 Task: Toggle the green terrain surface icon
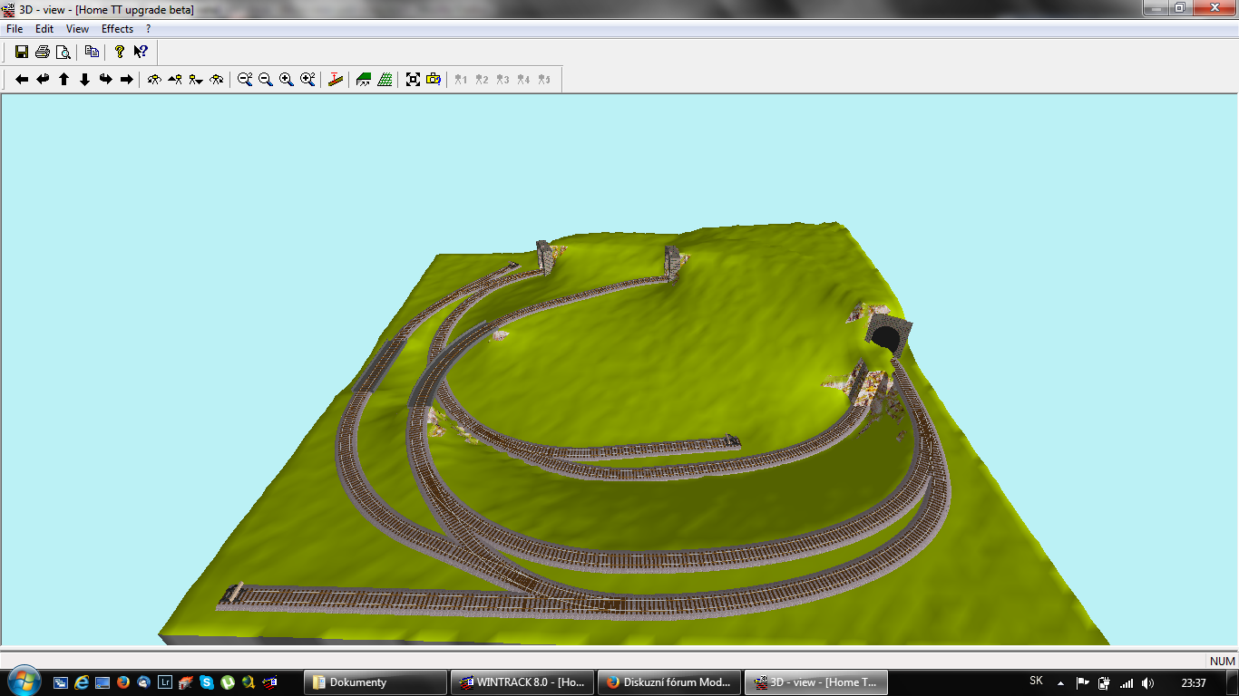pos(364,80)
